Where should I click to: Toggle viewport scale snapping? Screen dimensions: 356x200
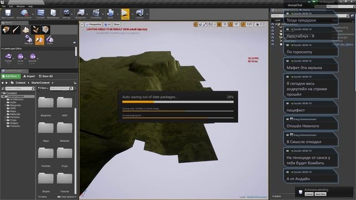tap(243, 24)
